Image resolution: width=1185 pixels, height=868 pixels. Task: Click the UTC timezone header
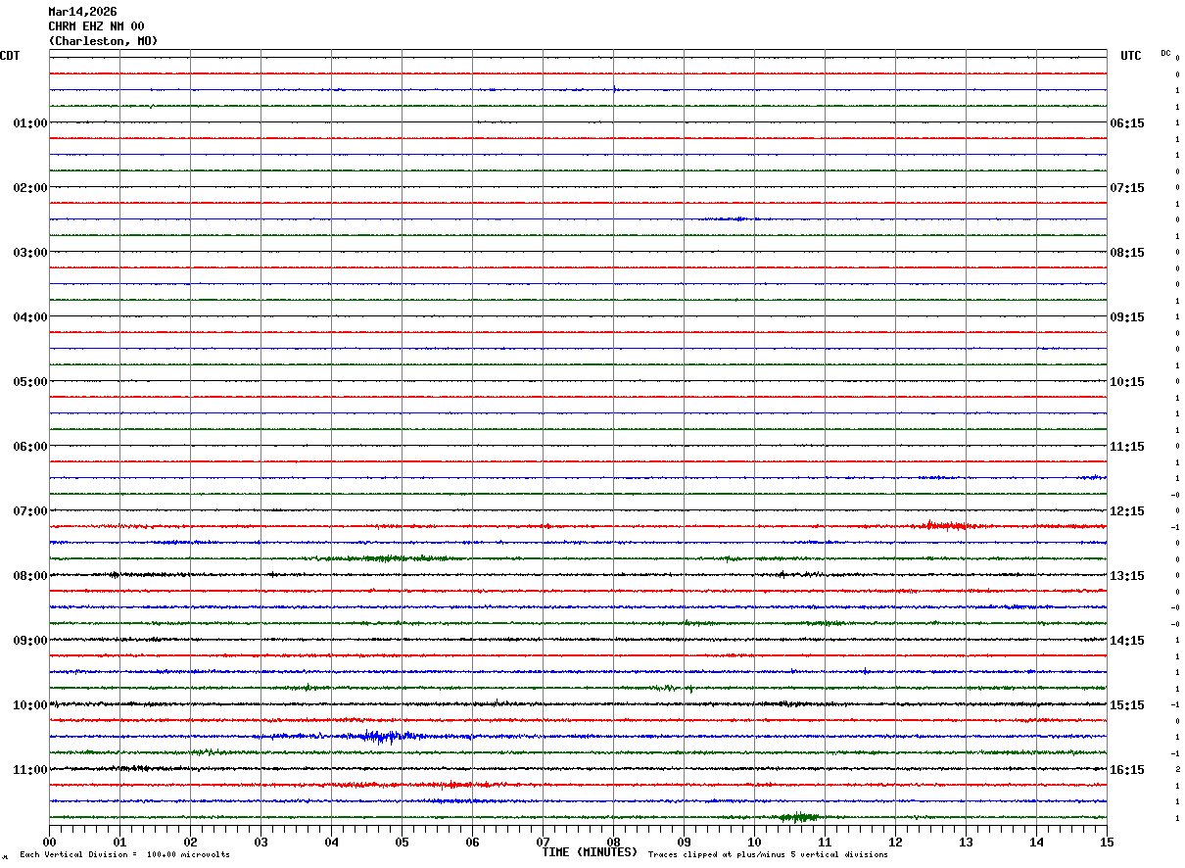[1131, 56]
